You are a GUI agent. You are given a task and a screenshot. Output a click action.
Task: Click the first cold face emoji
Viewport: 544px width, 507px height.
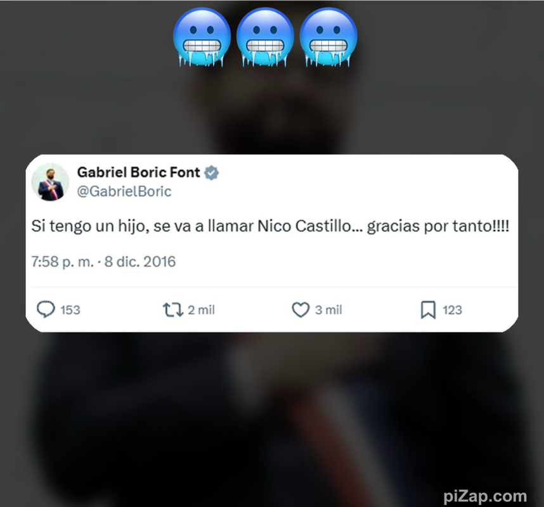pos(202,37)
